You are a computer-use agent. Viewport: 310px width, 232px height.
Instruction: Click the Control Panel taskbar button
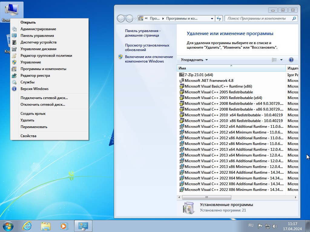83,226
